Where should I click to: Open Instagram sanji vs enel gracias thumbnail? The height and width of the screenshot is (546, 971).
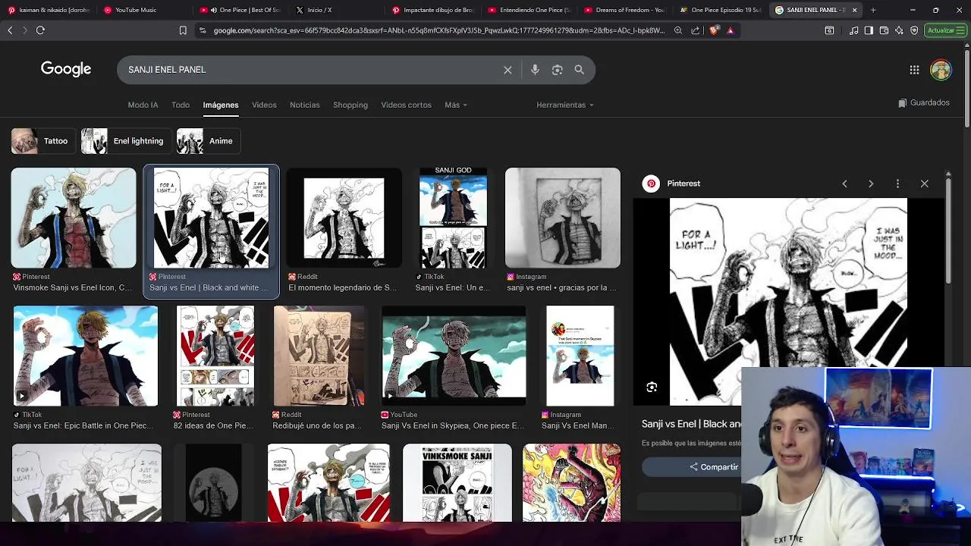pyautogui.click(x=562, y=218)
